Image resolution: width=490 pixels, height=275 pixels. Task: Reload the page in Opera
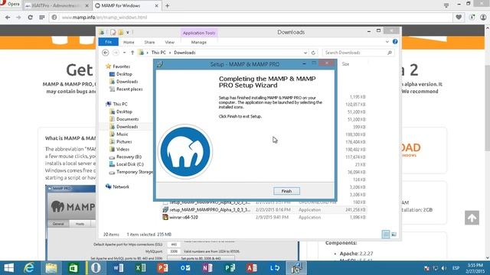30,18
